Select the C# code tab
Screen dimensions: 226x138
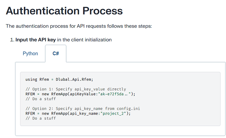56,53
